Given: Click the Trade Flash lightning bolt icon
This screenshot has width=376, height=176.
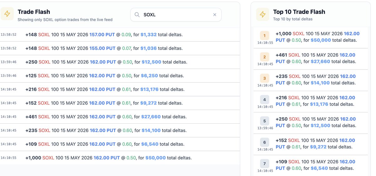Looking at the screenshot, I should click(x=7, y=14).
